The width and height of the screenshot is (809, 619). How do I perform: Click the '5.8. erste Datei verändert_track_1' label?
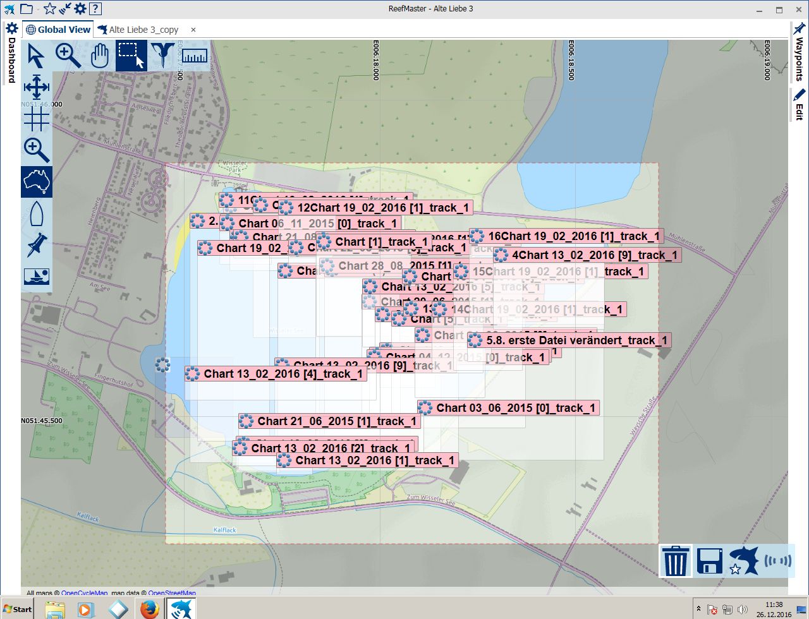tap(576, 340)
